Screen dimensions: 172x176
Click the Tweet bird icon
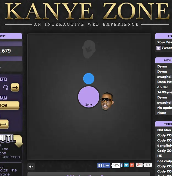(x=158, y=48)
